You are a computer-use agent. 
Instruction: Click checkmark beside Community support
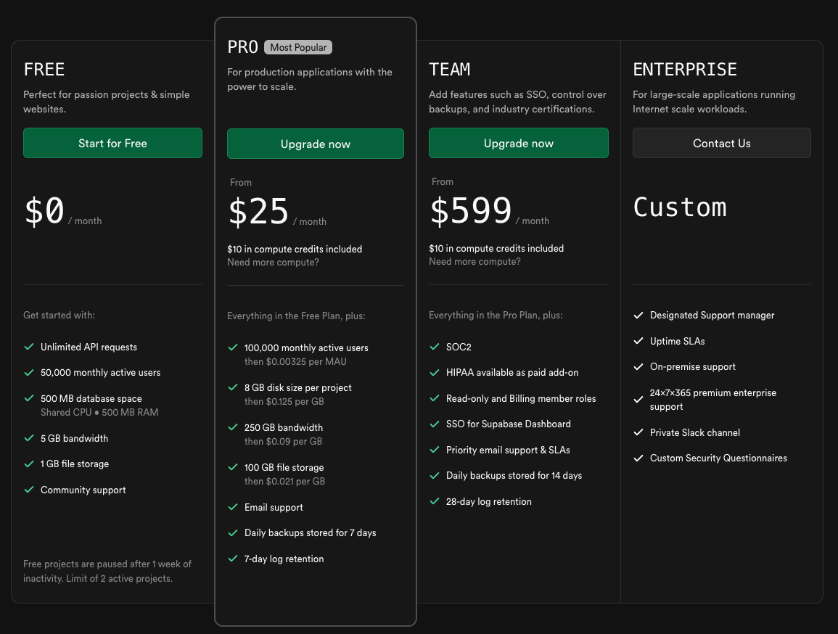pyautogui.click(x=29, y=490)
